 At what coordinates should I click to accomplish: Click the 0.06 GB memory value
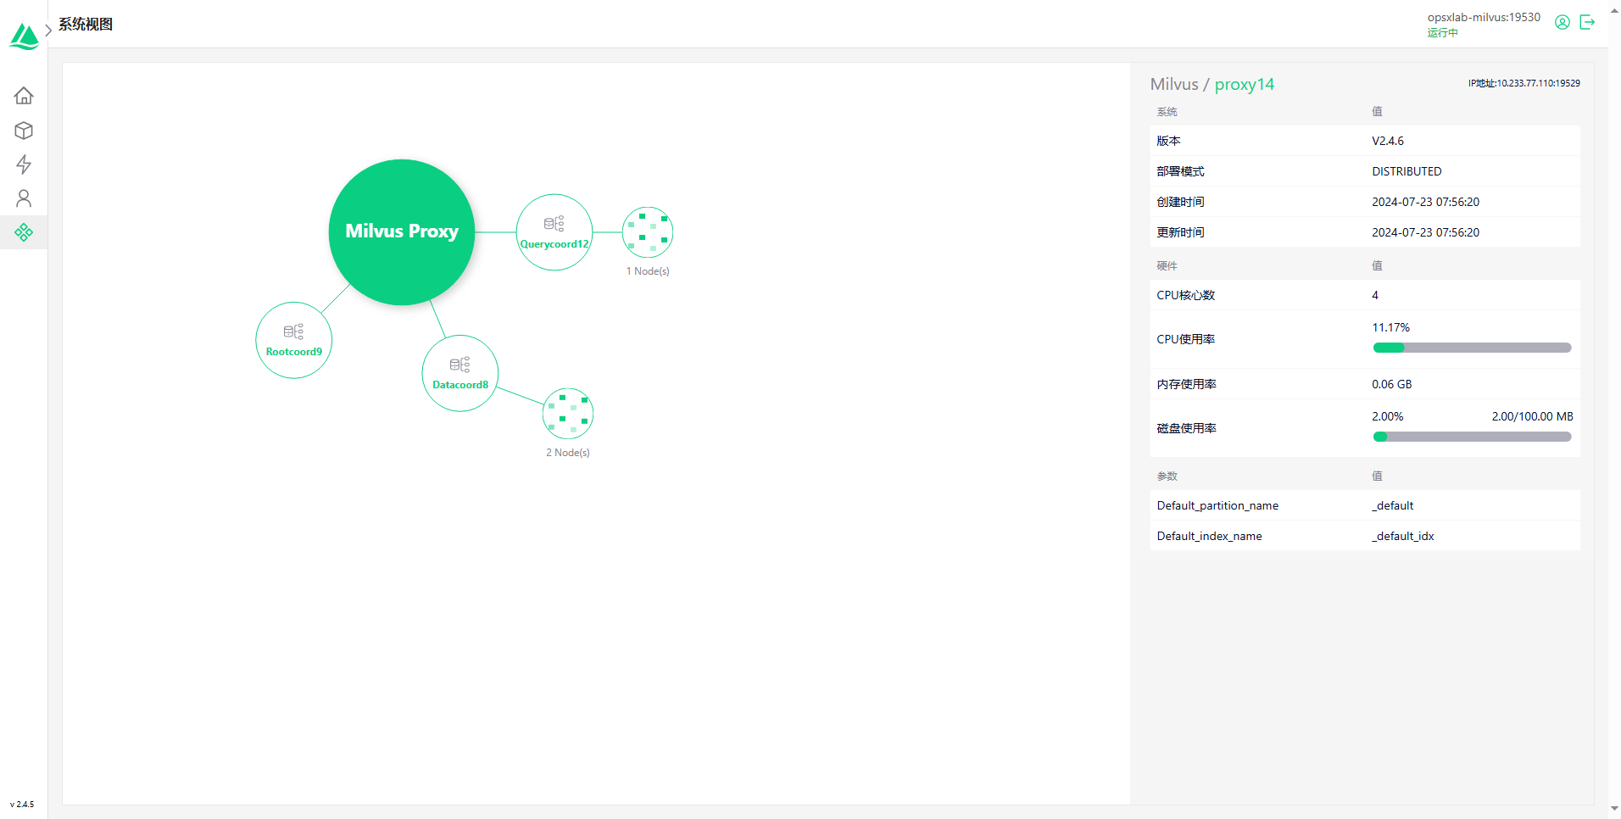[1392, 384]
